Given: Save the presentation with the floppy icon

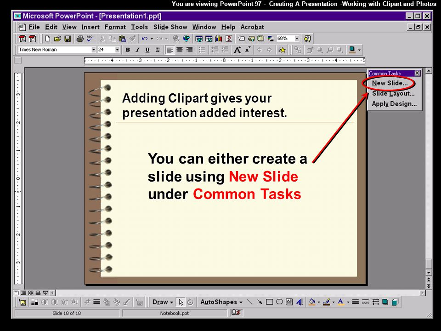Looking at the screenshot, I should click(x=68, y=39).
